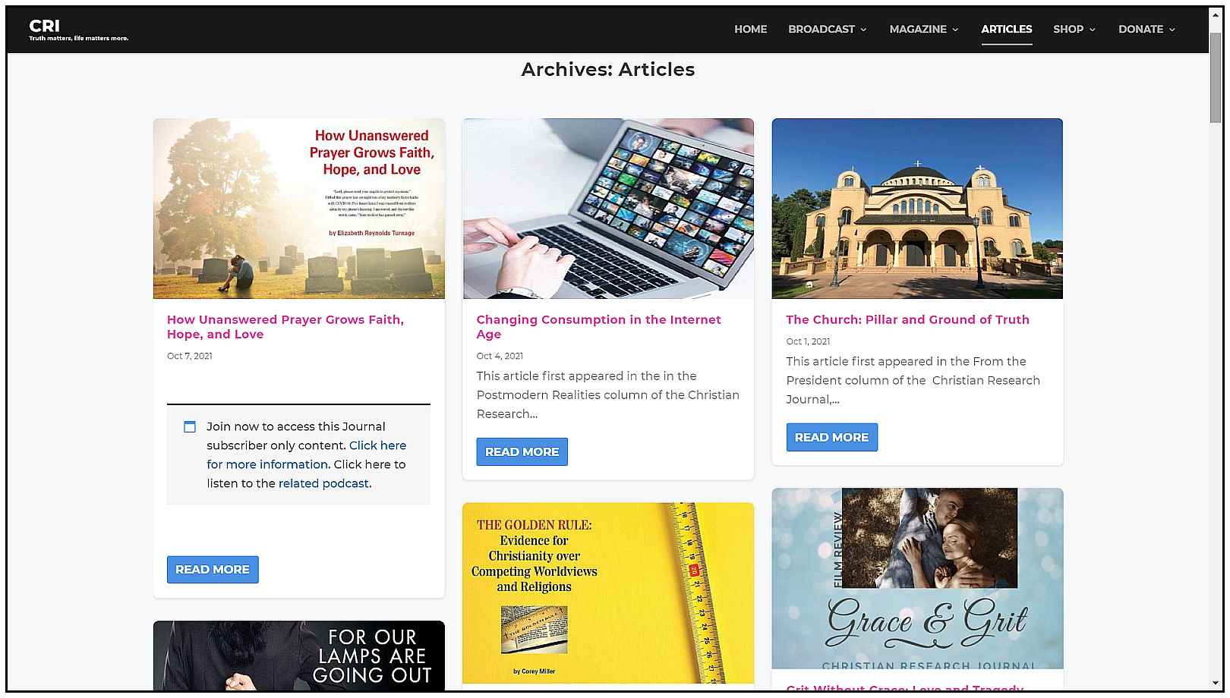Click the 'Oct 1, 2021' date text
Viewport: 1230px width, 698px height.
click(808, 341)
